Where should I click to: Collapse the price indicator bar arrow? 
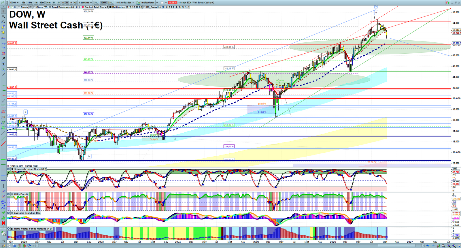tap(3, 7)
